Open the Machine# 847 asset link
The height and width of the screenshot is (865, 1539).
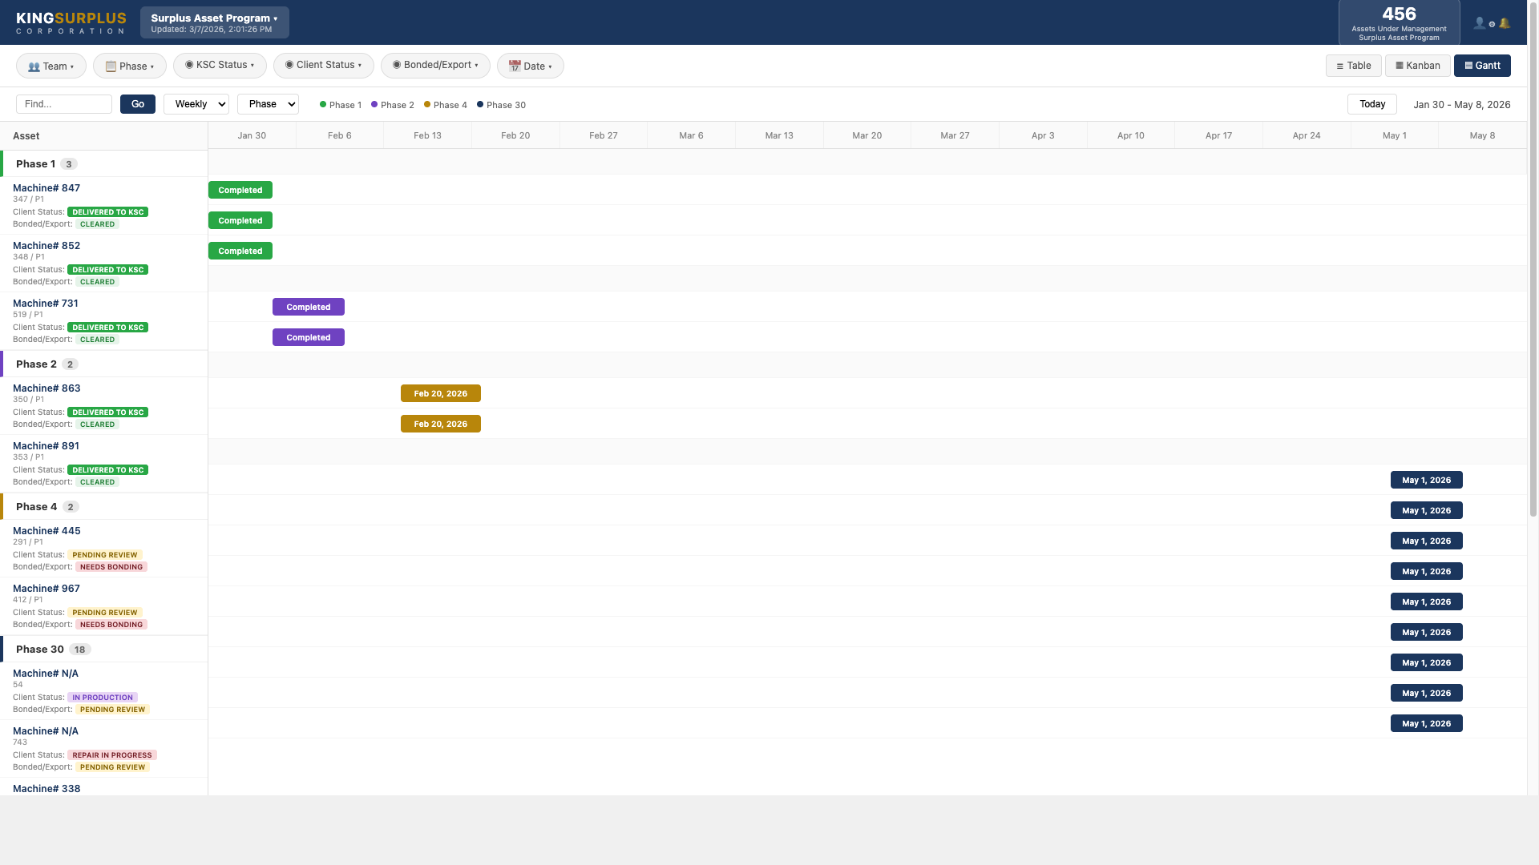click(x=46, y=188)
